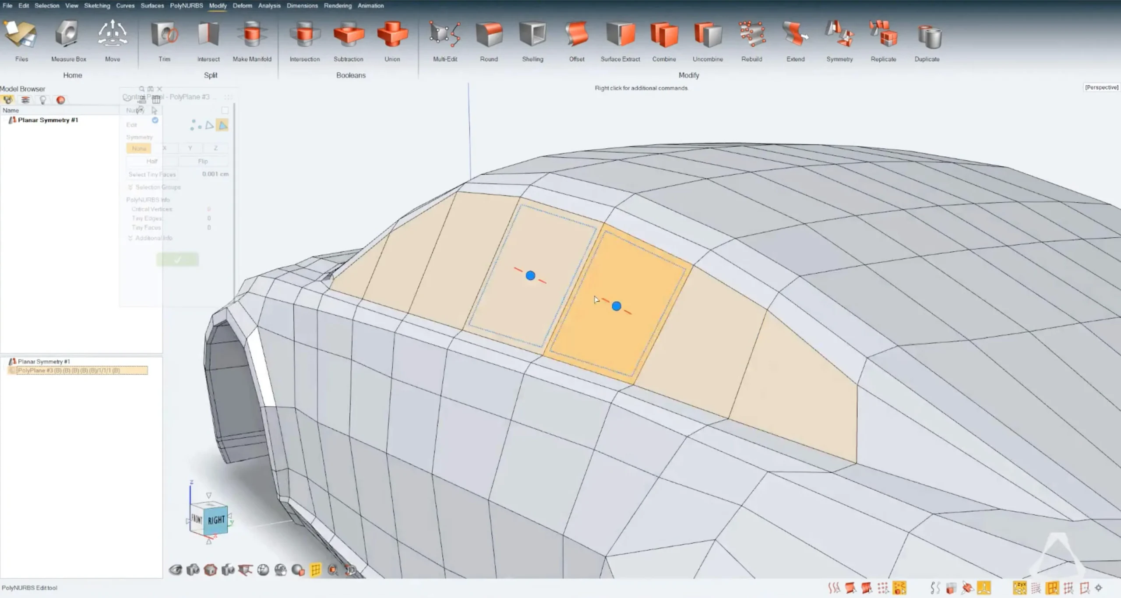The width and height of the screenshot is (1121, 598).
Task: Open the Shelling tool
Action: coord(532,36)
